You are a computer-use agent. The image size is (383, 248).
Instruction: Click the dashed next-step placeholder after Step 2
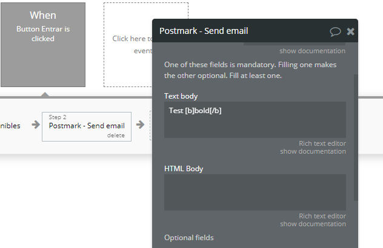[150, 125]
